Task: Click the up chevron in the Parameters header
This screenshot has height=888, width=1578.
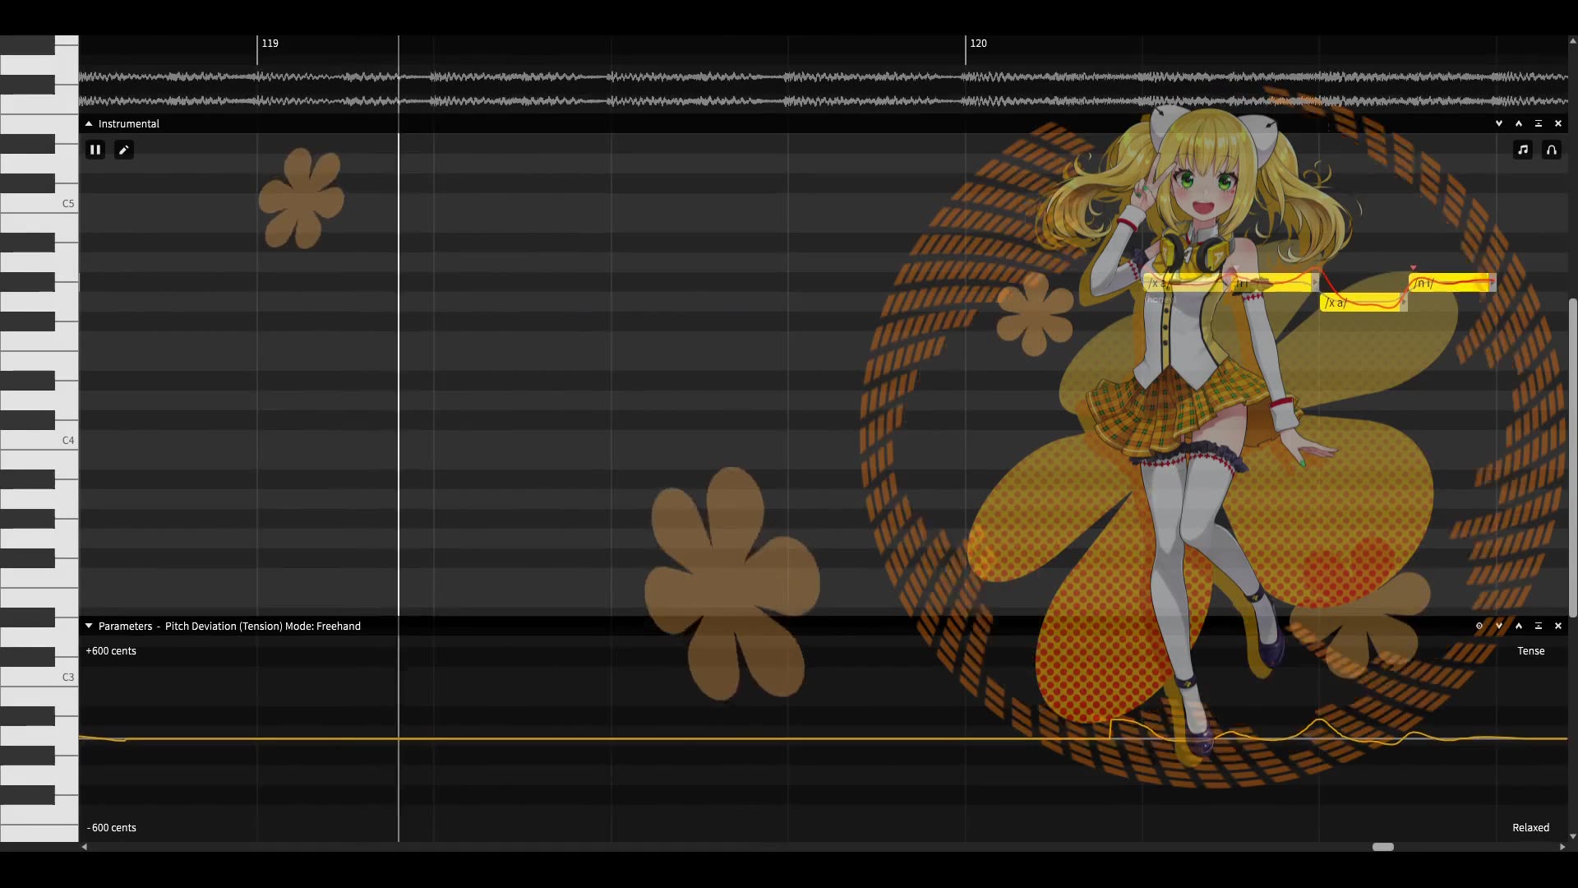Action: point(1519,627)
